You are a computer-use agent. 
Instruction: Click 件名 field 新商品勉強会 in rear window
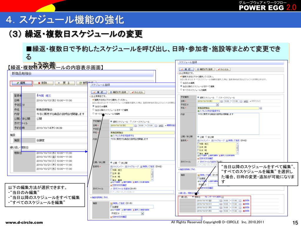coord(142,133)
